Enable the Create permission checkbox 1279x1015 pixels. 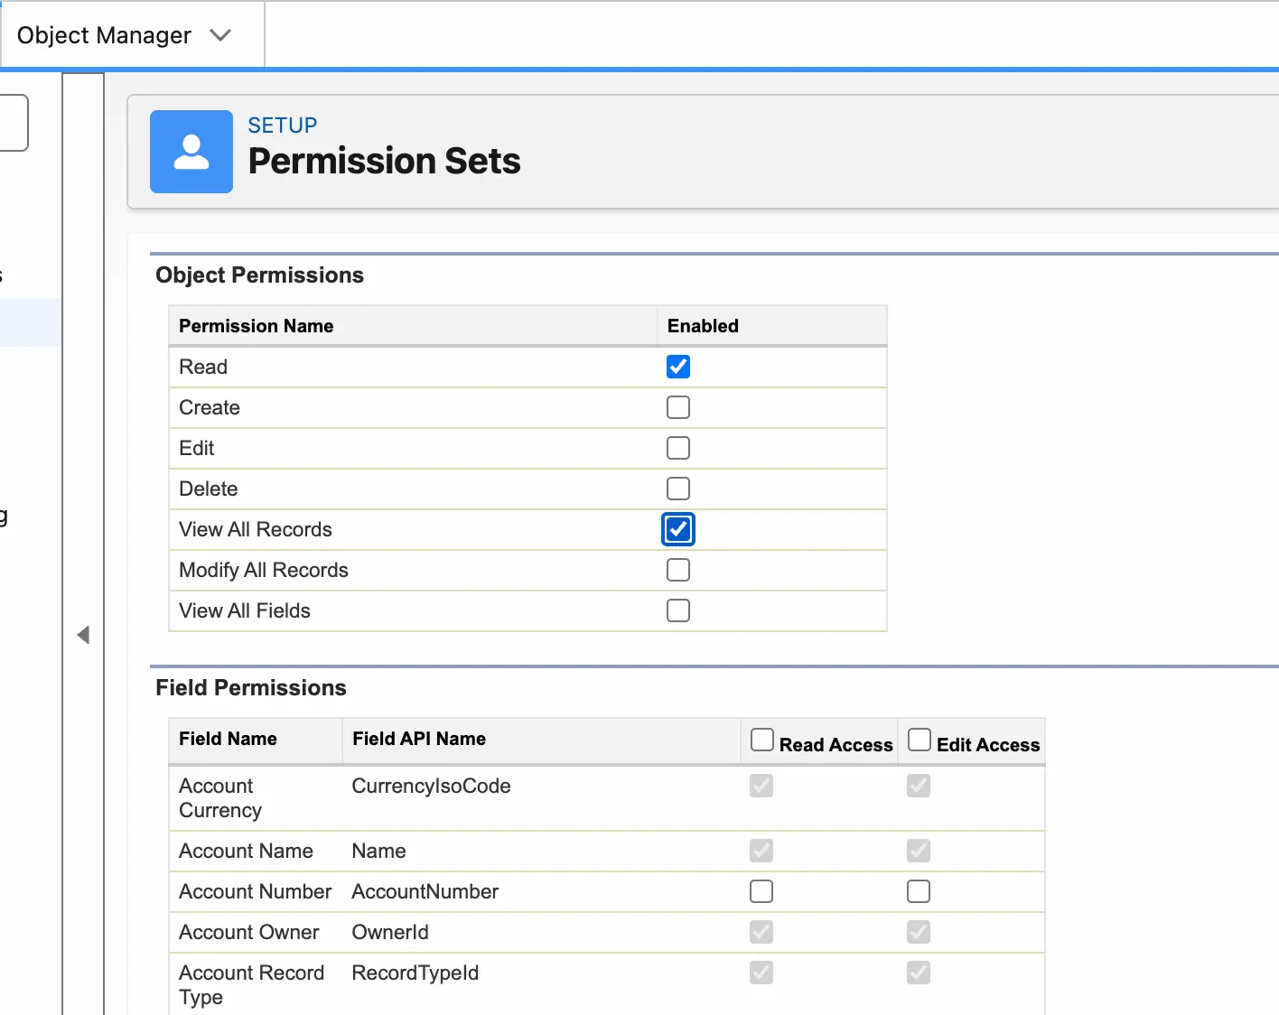pyautogui.click(x=678, y=407)
